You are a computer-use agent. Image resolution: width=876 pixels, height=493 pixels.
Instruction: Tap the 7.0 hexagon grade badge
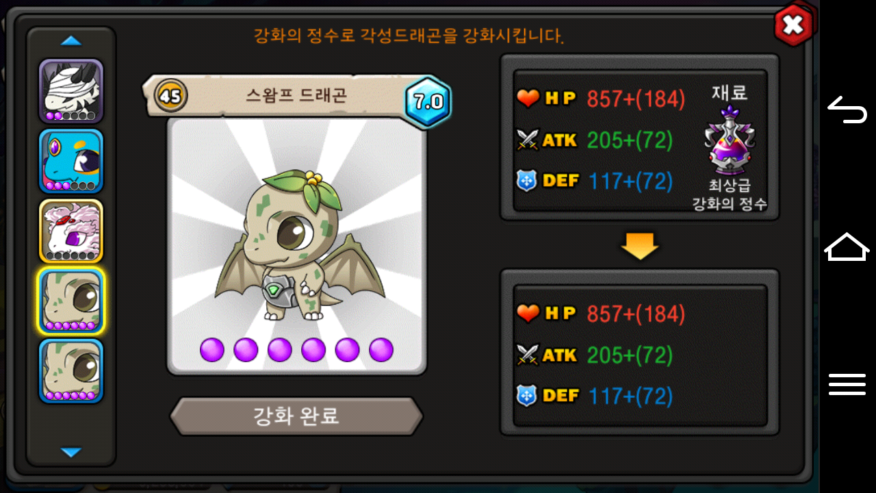428,102
